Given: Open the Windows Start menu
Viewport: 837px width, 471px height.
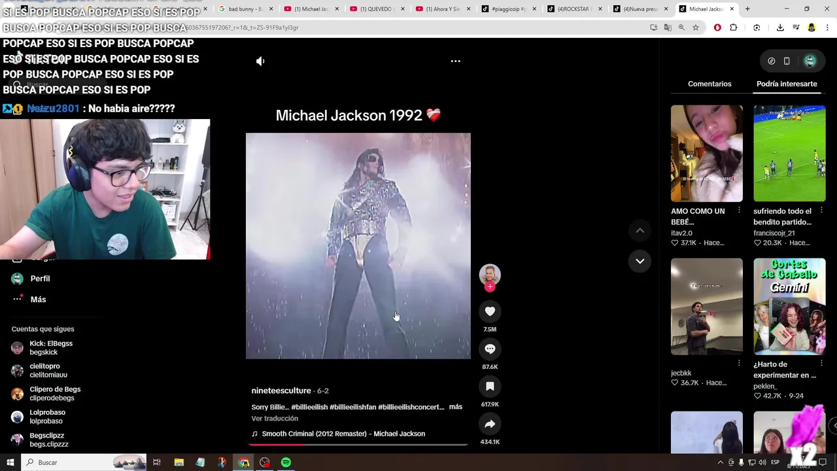Looking at the screenshot, I should (10, 462).
